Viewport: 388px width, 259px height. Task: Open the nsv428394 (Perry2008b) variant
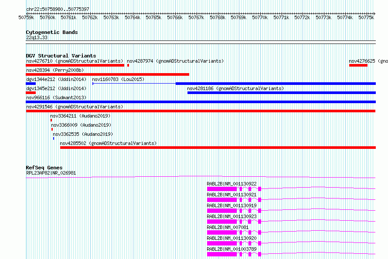(x=55, y=70)
